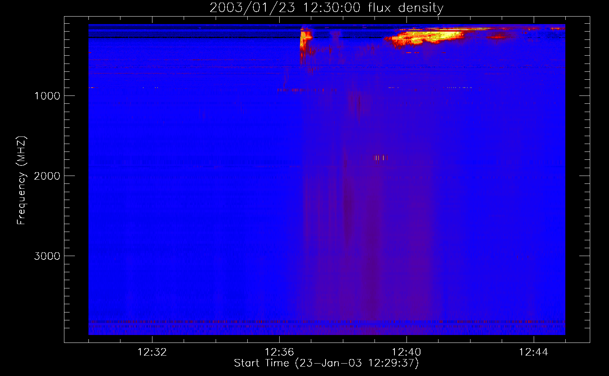Click the 1000 frequency tick label

pyautogui.click(x=47, y=96)
